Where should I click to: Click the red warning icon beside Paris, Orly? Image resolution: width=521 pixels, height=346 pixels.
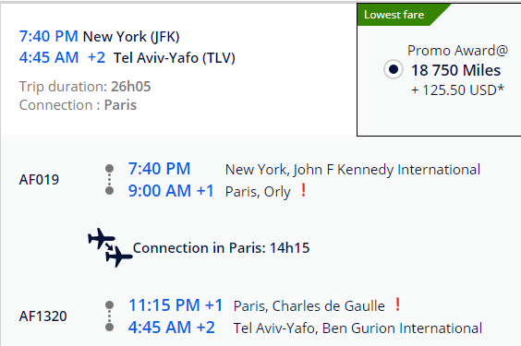point(303,190)
